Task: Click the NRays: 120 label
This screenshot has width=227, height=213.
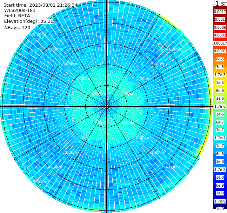Action: coord(17,27)
